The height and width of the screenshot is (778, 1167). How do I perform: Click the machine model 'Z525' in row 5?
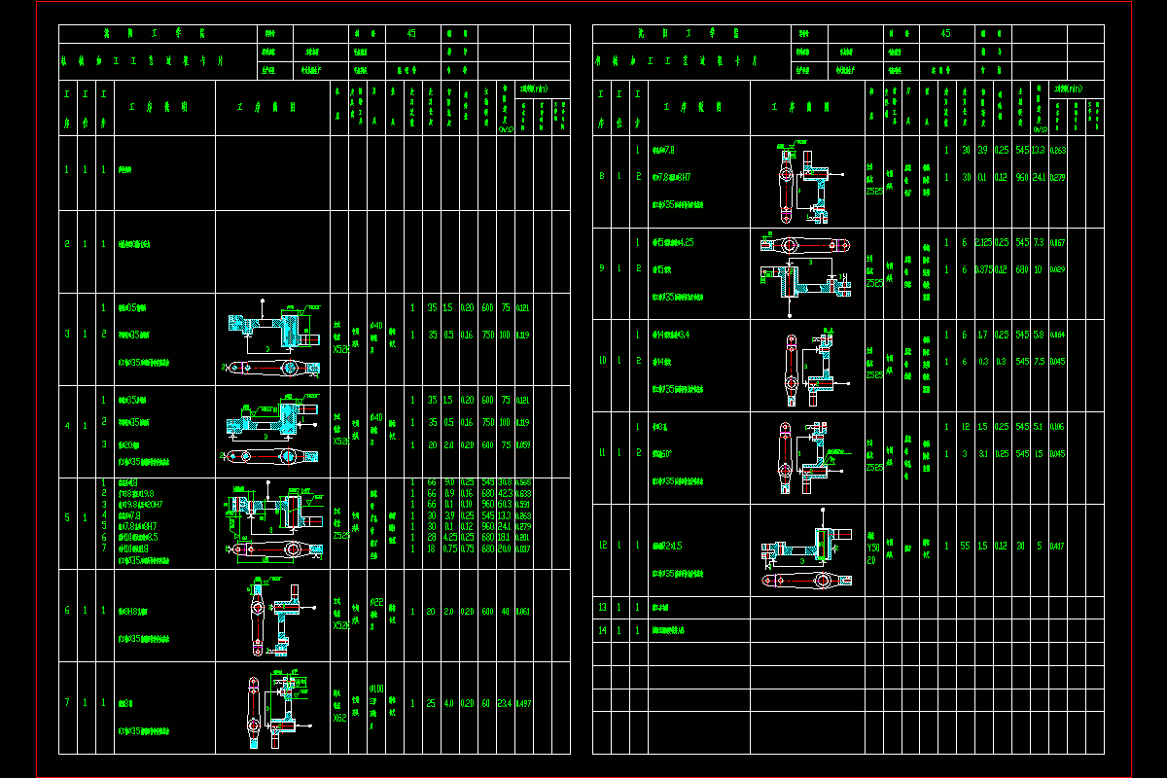coord(339,535)
